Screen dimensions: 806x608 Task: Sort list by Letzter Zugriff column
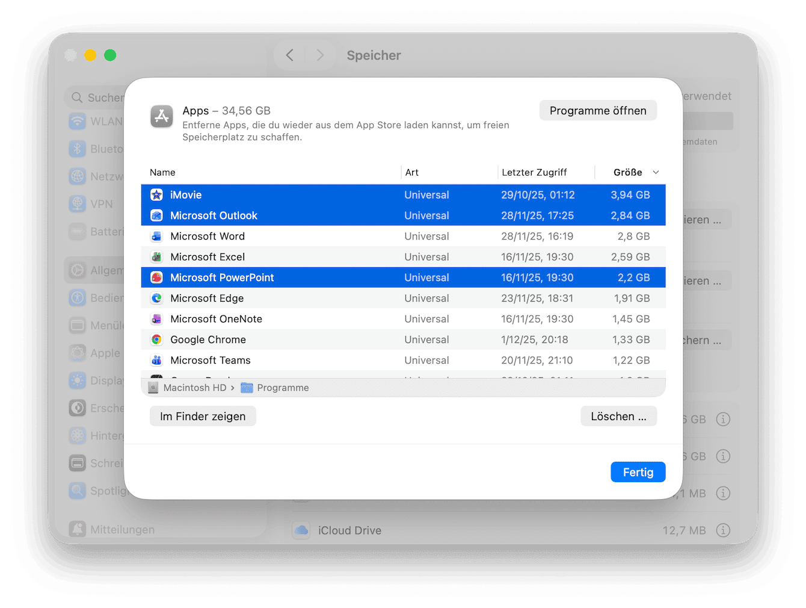(534, 173)
